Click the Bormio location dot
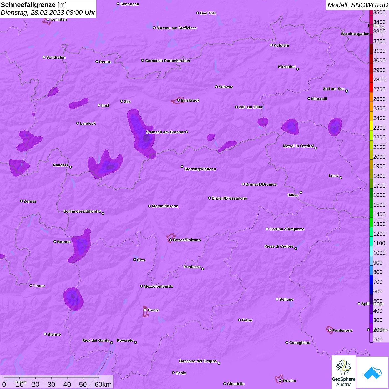The image size is (389, 389). pyautogui.click(x=55, y=241)
